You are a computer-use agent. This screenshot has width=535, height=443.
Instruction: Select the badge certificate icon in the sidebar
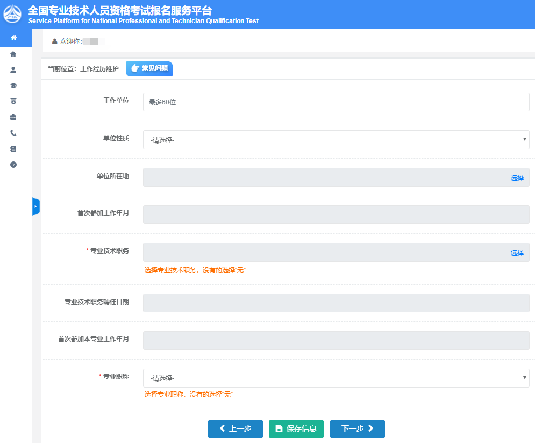pyautogui.click(x=12, y=101)
